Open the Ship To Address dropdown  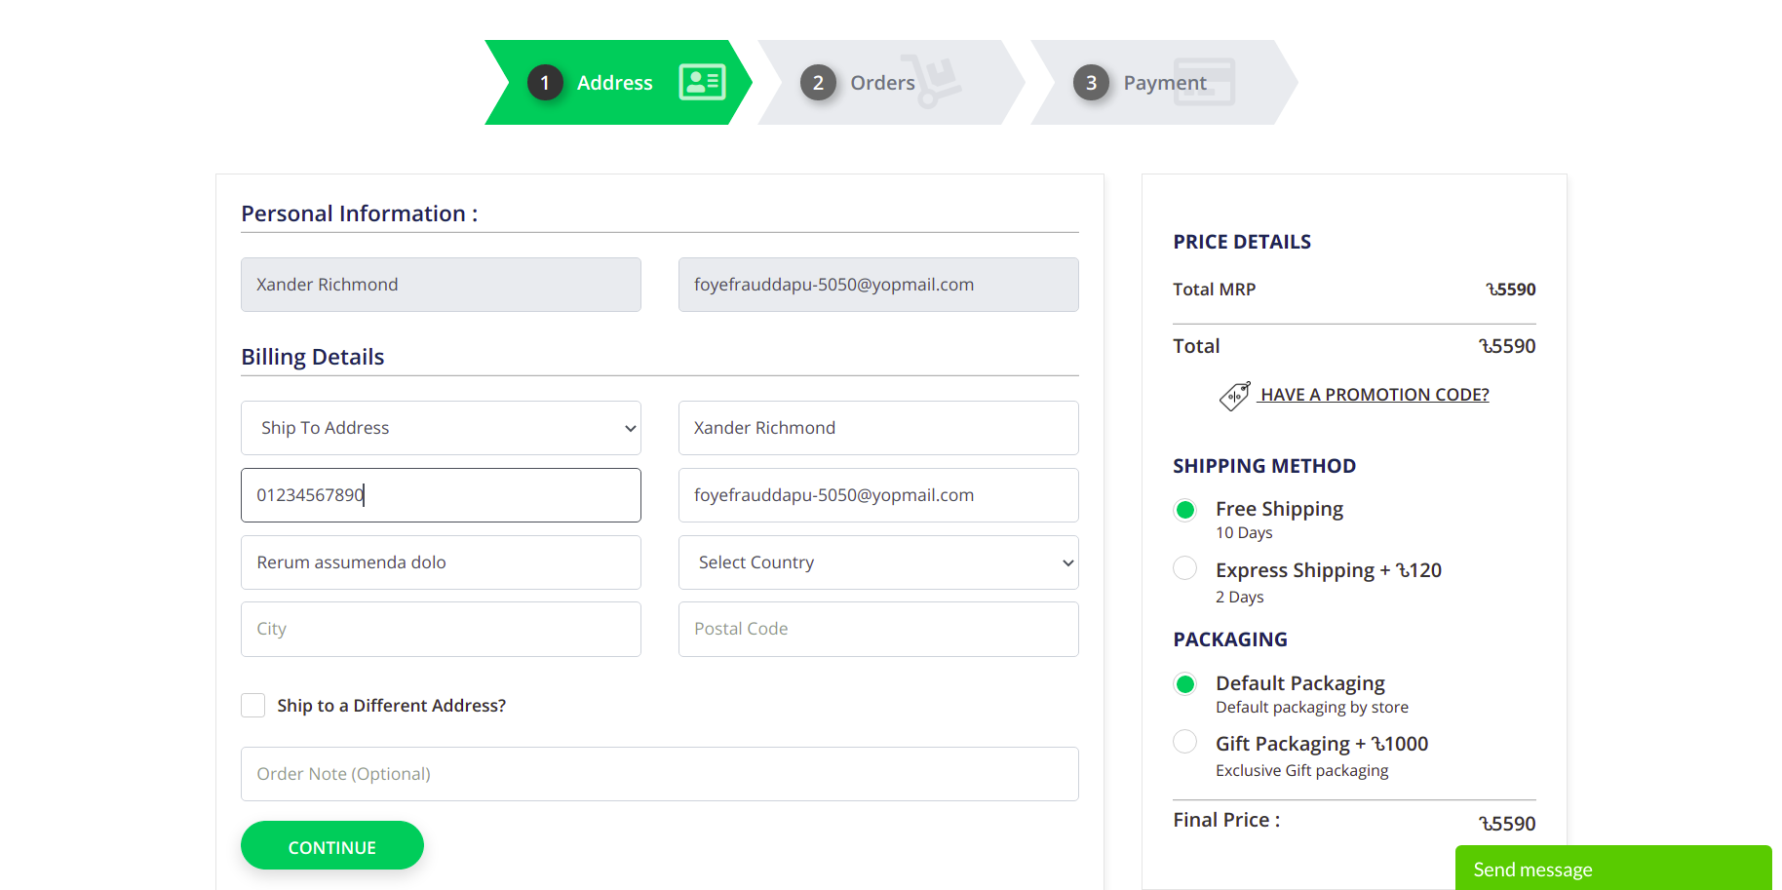(x=441, y=428)
